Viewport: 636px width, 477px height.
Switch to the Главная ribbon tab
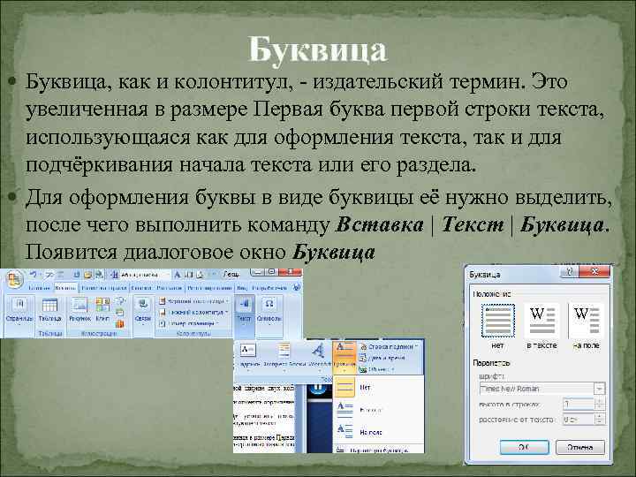(40, 288)
